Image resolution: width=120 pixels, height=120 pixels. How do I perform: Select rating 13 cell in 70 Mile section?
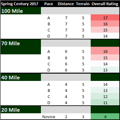click(x=105, y=70)
